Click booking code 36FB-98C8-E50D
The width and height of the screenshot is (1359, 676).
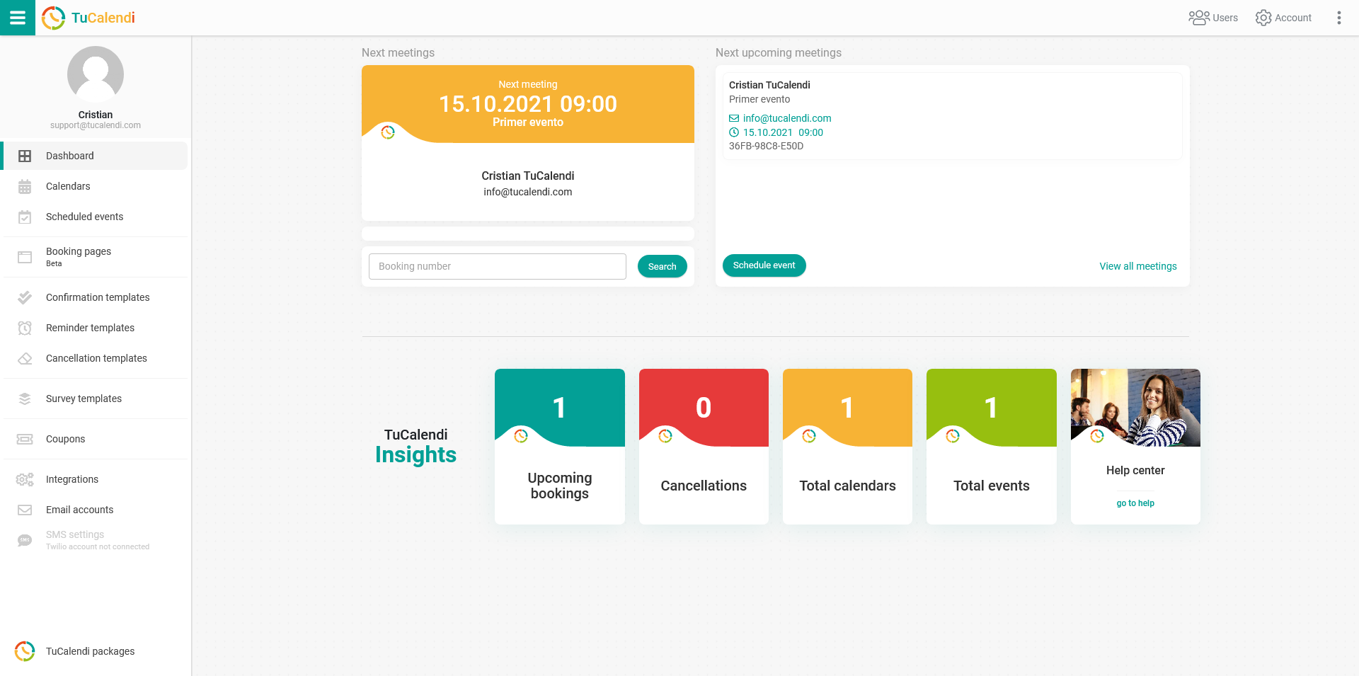pos(766,146)
